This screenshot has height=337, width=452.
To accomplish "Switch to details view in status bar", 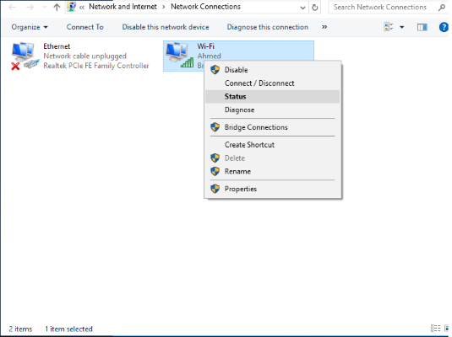I will (435, 328).
